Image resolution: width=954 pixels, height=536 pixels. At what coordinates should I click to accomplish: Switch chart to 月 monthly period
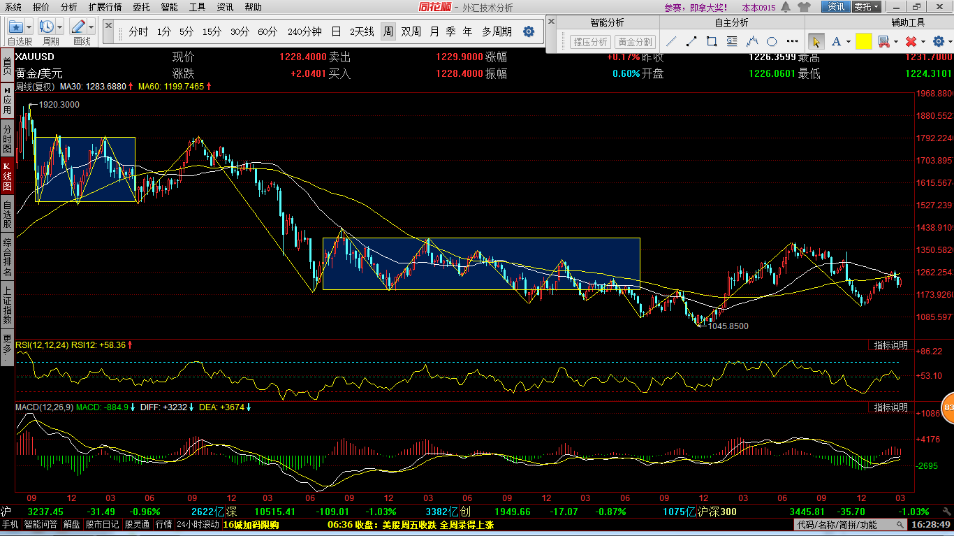pos(434,32)
